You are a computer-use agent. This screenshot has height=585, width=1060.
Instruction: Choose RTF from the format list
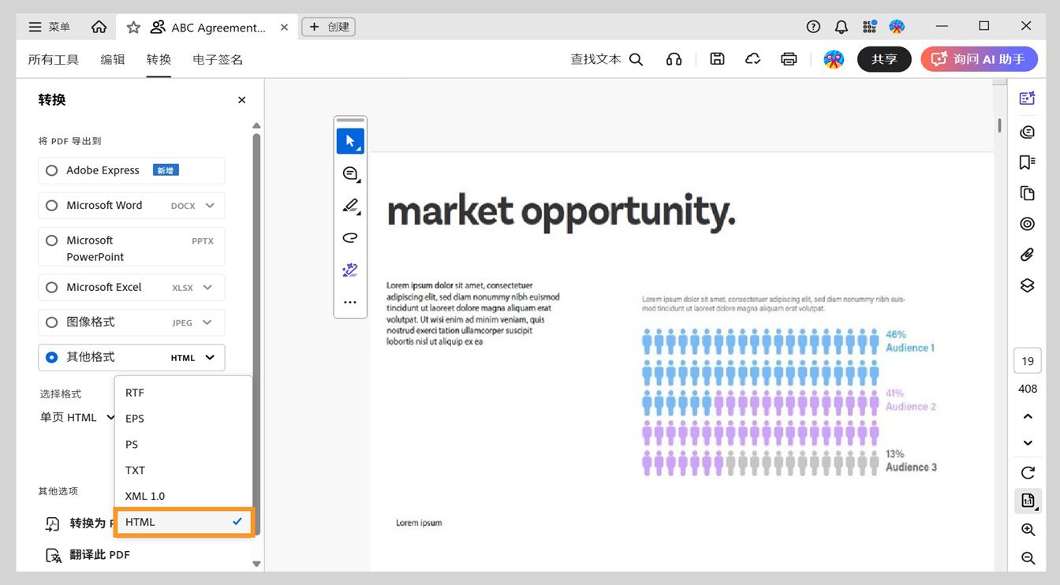183,393
